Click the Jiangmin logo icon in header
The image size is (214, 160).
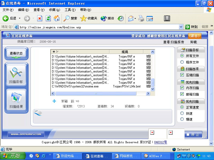[8, 35]
